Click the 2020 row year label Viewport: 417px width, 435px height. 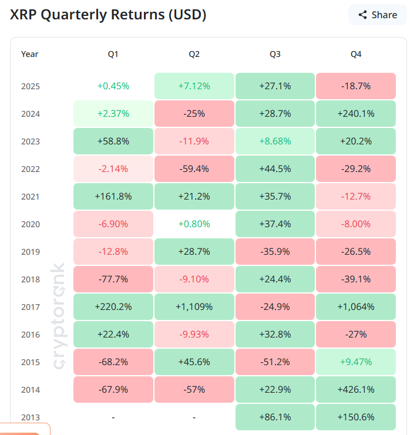tap(30, 224)
